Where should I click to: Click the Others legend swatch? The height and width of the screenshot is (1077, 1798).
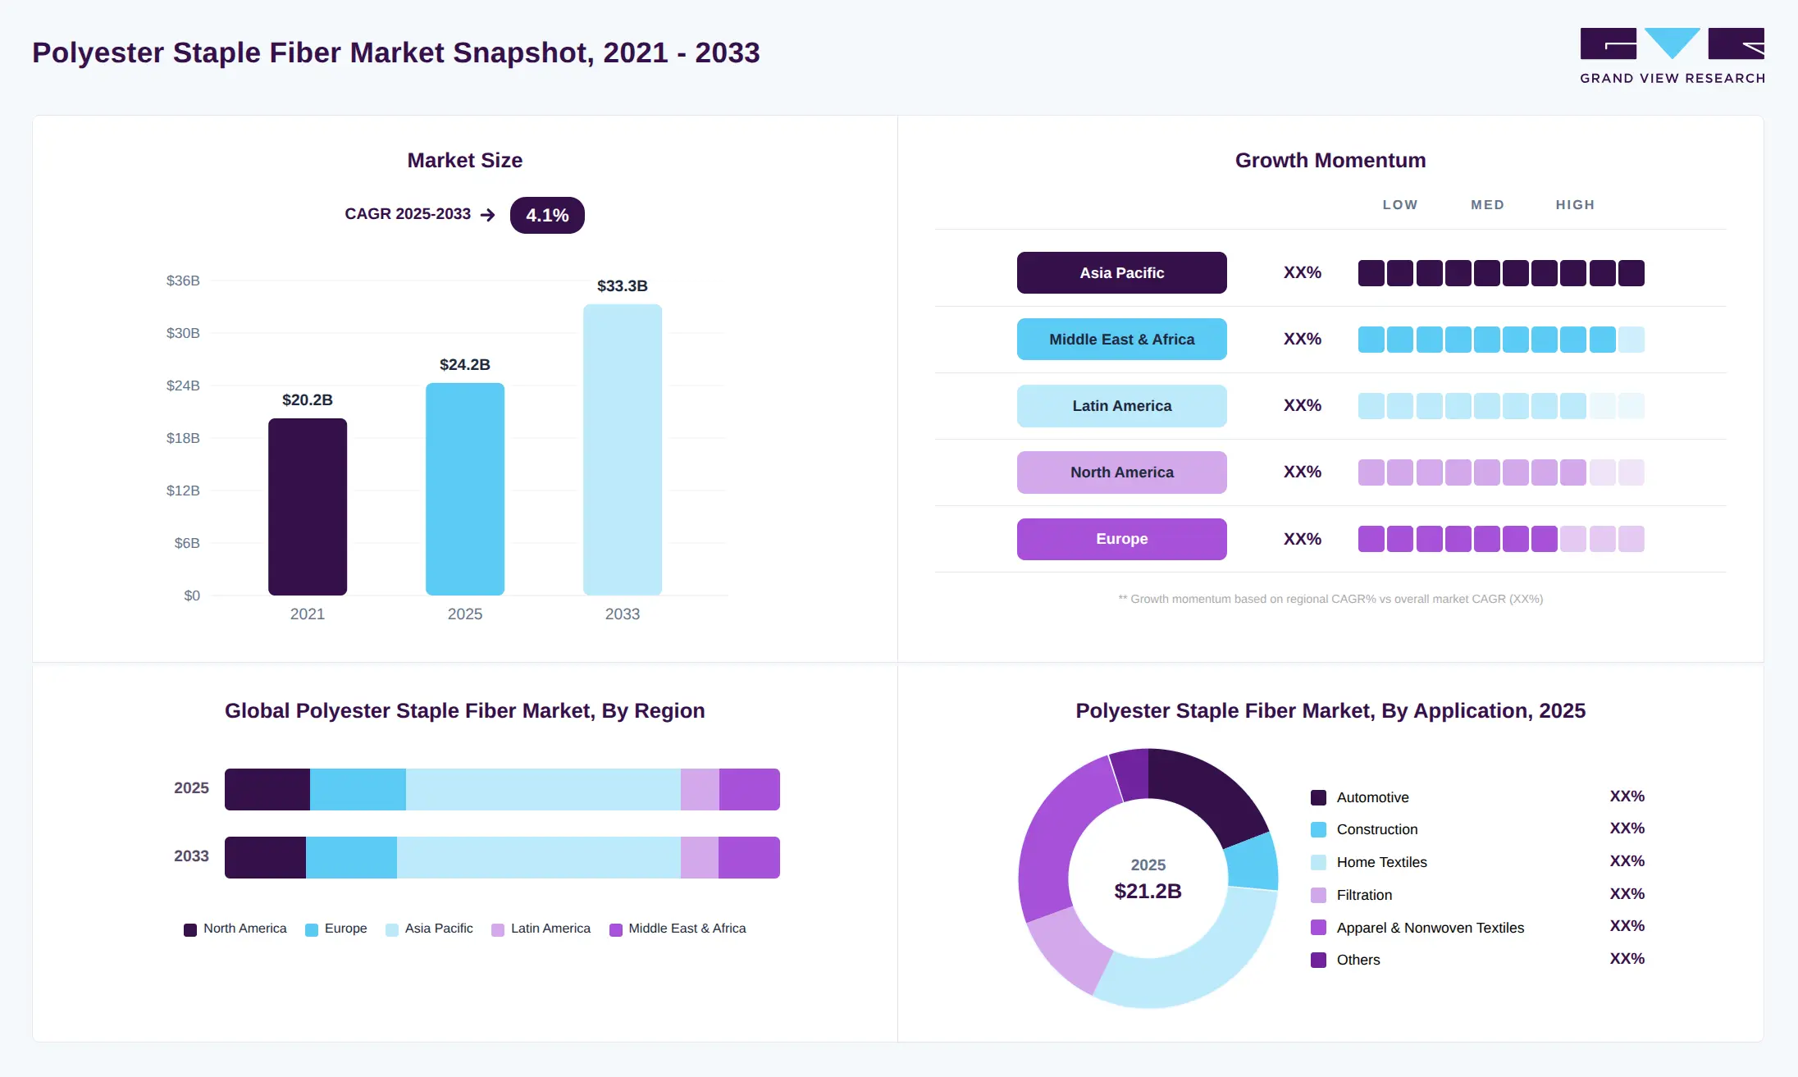tap(1319, 960)
